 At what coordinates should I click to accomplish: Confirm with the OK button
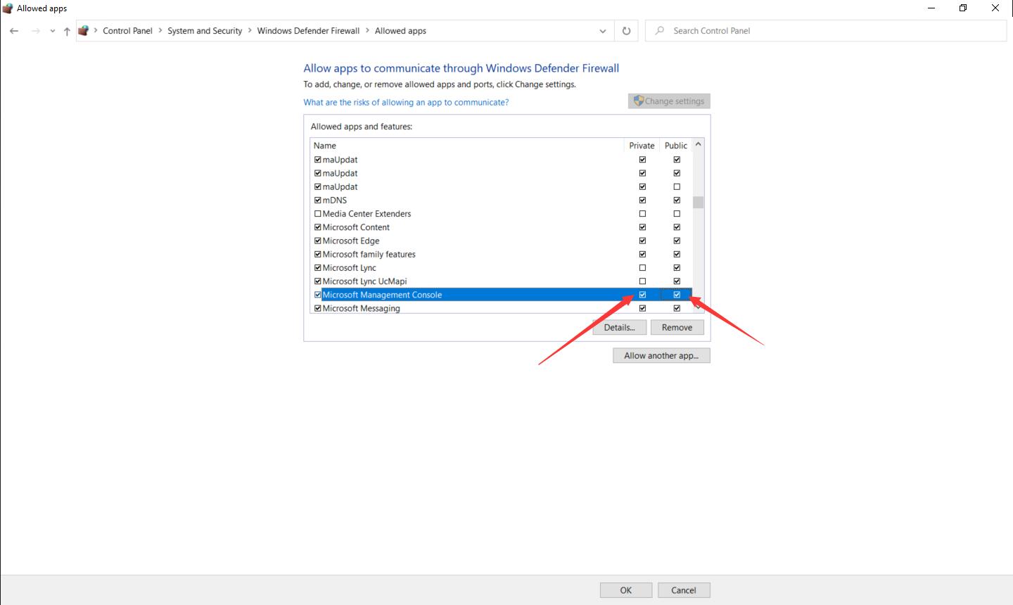[626, 590]
